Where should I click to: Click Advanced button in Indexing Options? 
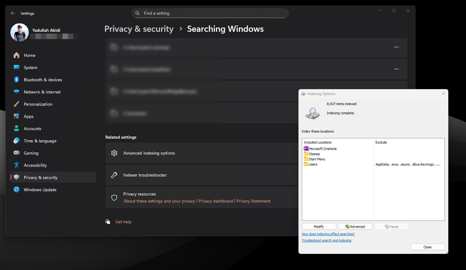click(355, 227)
